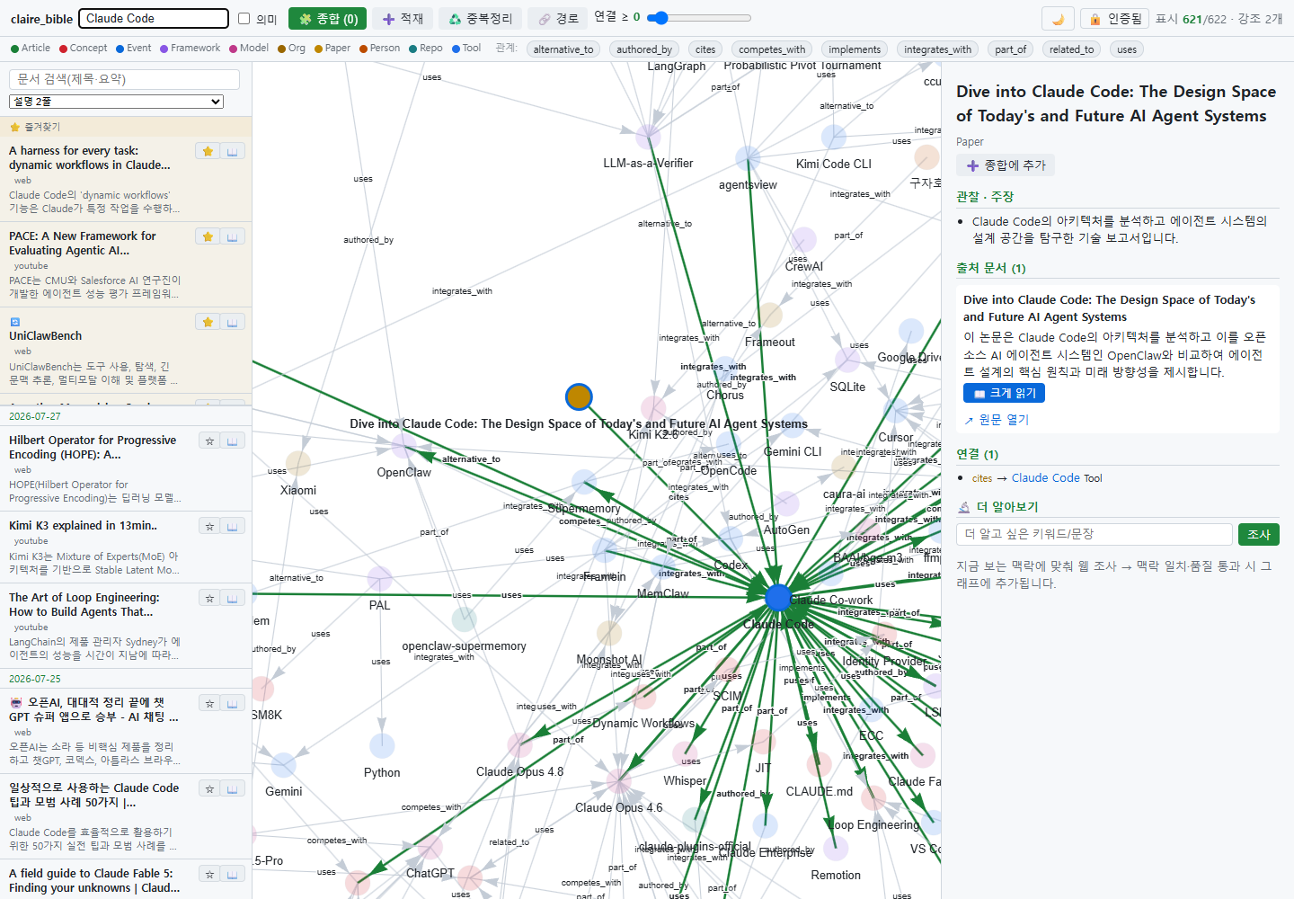Click the UniClawBench refresh badge icon

click(x=14, y=322)
